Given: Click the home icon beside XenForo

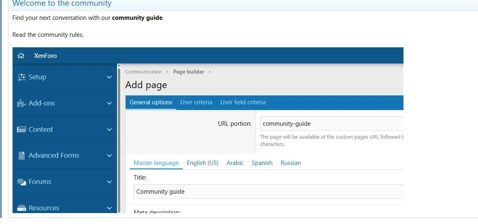Looking at the screenshot, I should coord(21,56).
